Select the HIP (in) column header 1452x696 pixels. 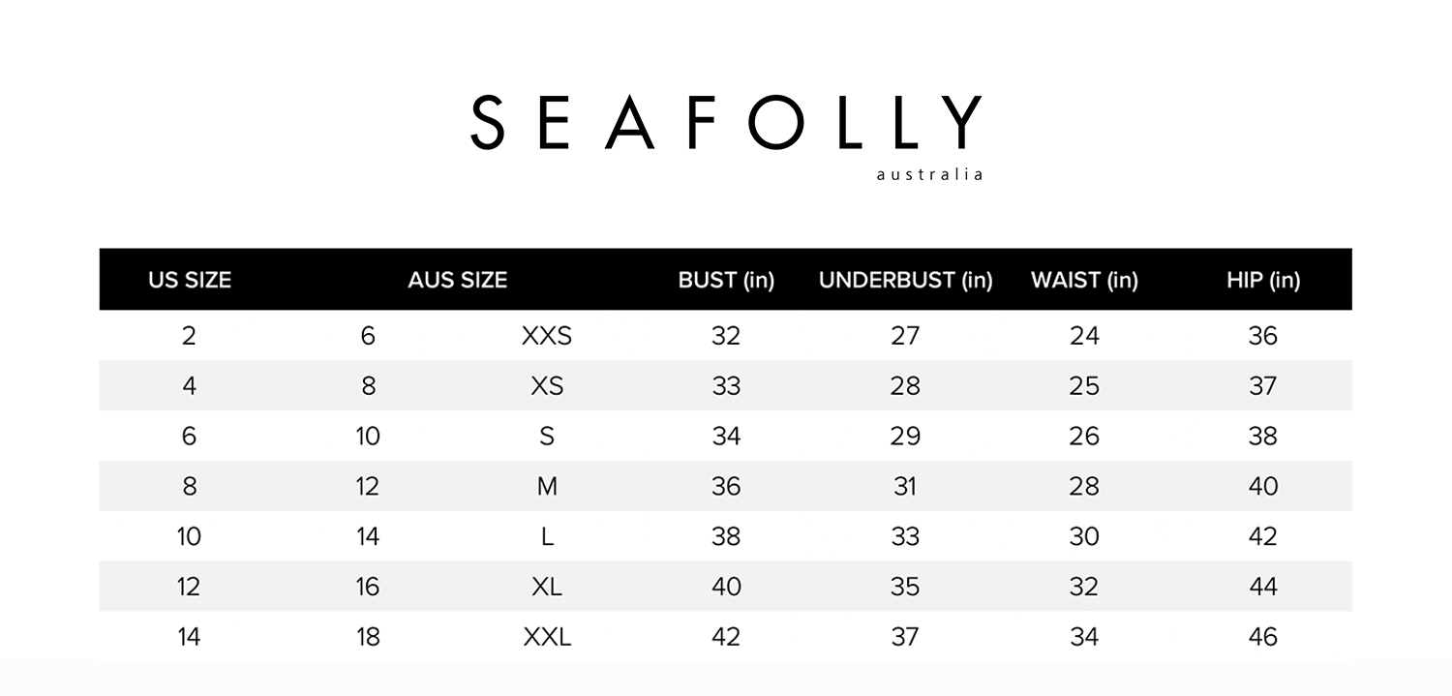click(1262, 281)
